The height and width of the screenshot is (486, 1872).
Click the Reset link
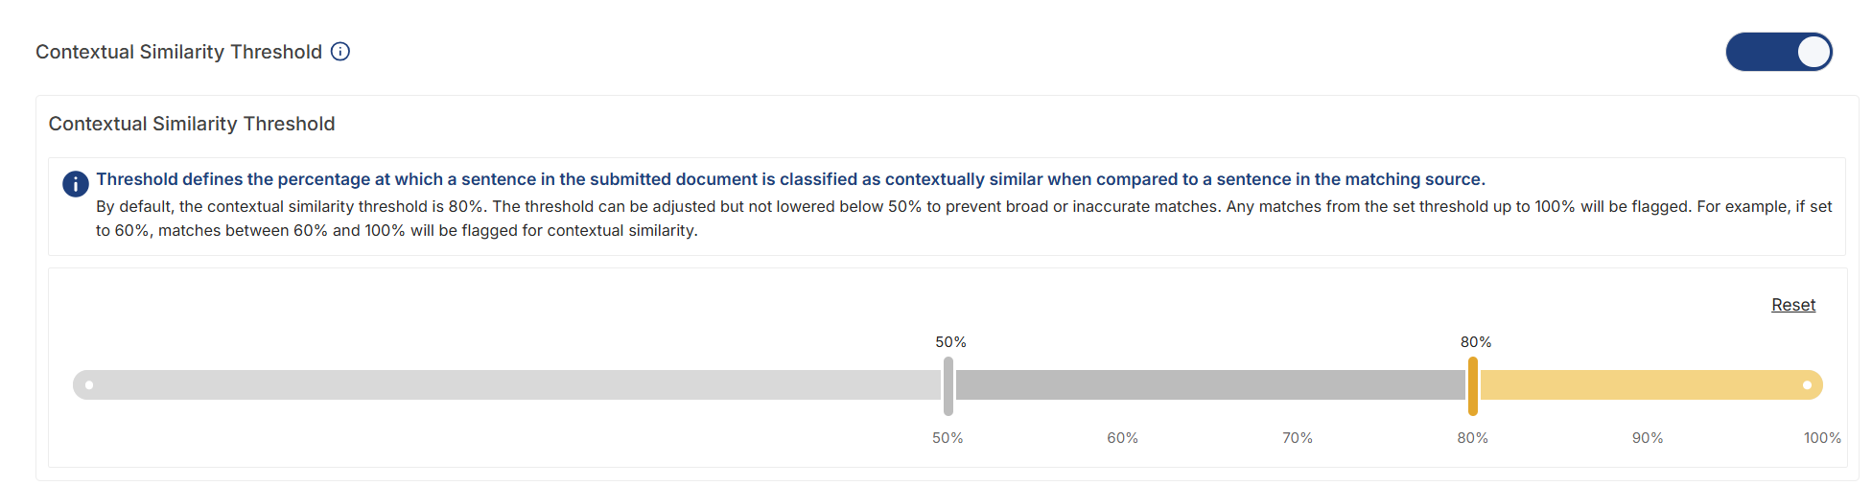click(x=1793, y=305)
